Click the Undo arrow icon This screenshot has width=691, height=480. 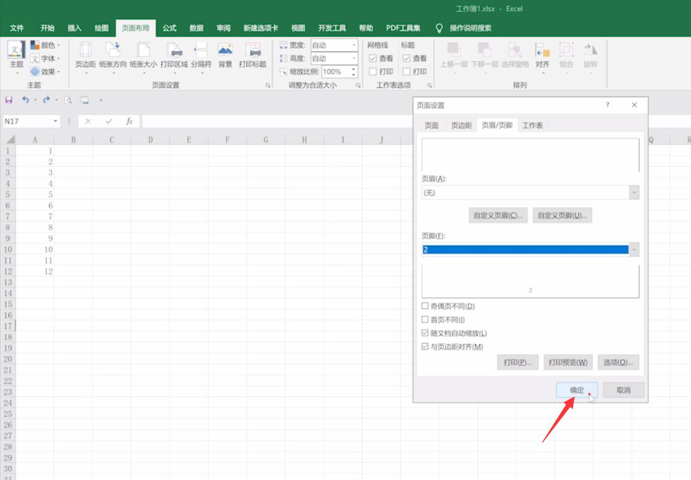click(x=25, y=100)
